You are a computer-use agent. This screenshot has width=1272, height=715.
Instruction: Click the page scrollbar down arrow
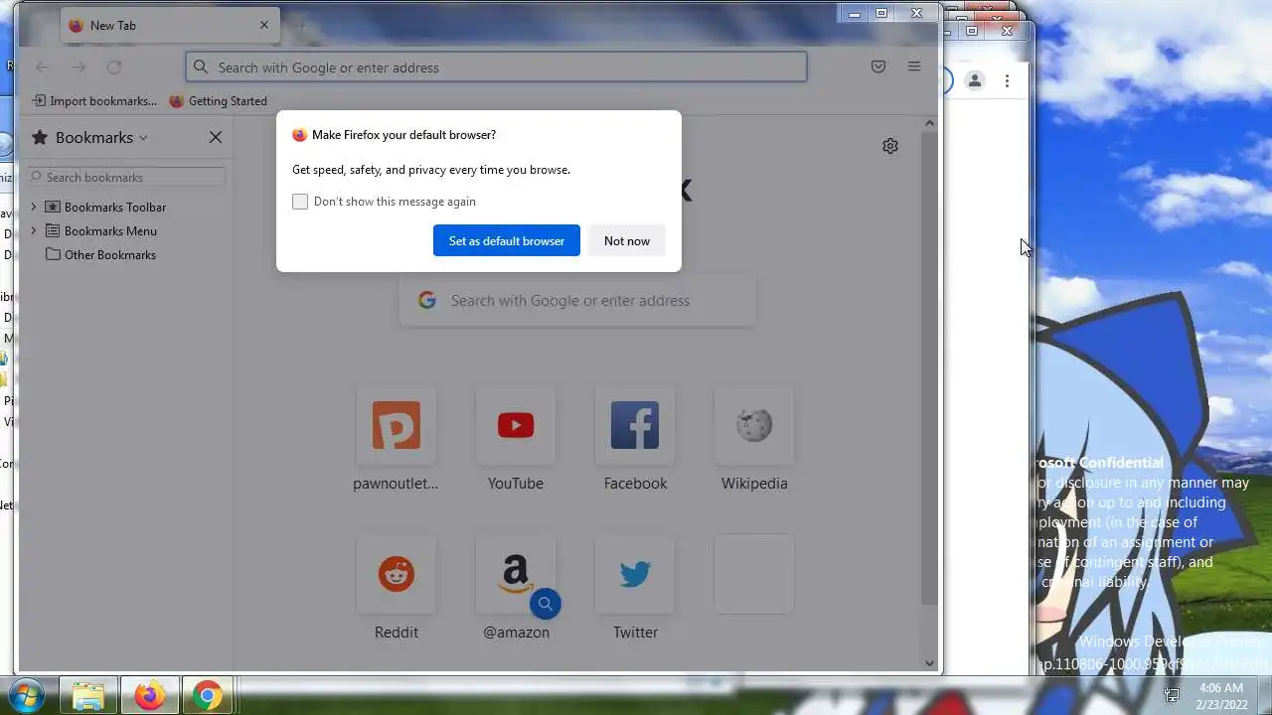(930, 663)
